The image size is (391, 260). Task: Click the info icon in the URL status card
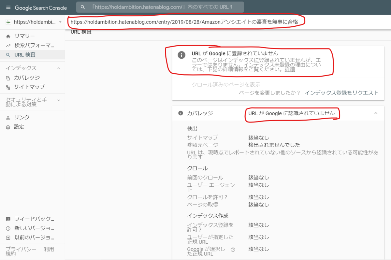[181, 55]
